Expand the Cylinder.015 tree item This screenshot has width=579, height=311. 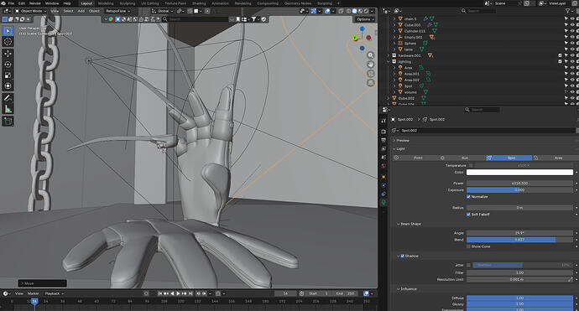[x=394, y=31]
